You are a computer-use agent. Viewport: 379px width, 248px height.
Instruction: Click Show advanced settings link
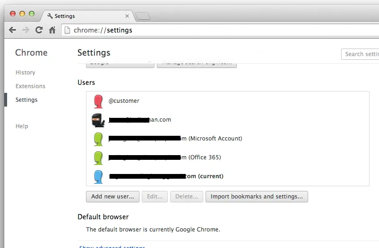(x=112, y=247)
